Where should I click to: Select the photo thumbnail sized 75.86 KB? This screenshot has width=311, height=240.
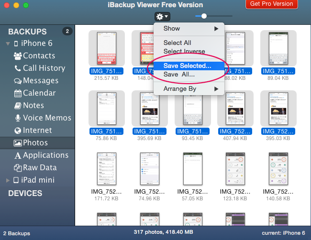(x=107, y=109)
